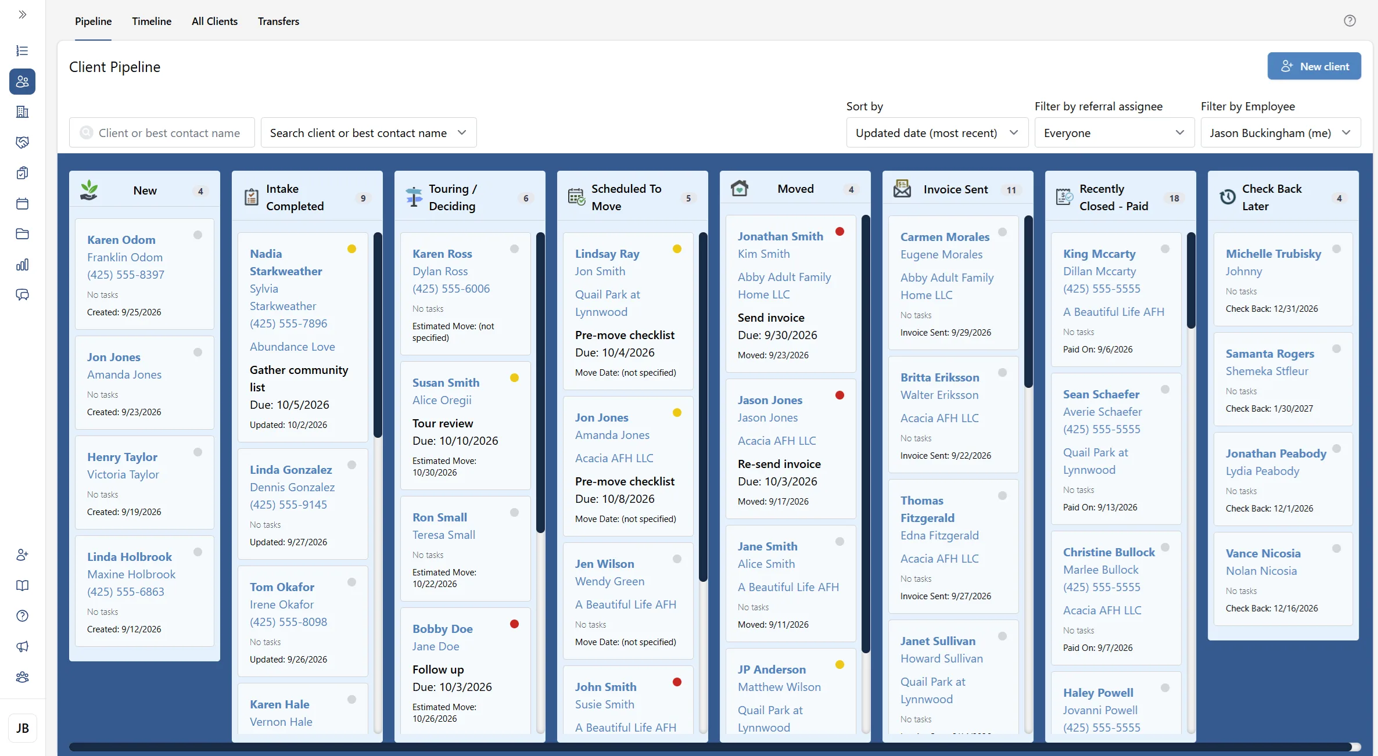The height and width of the screenshot is (756, 1378).
Task: Open the book resources sidebar icon
Action: click(x=22, y=585)
